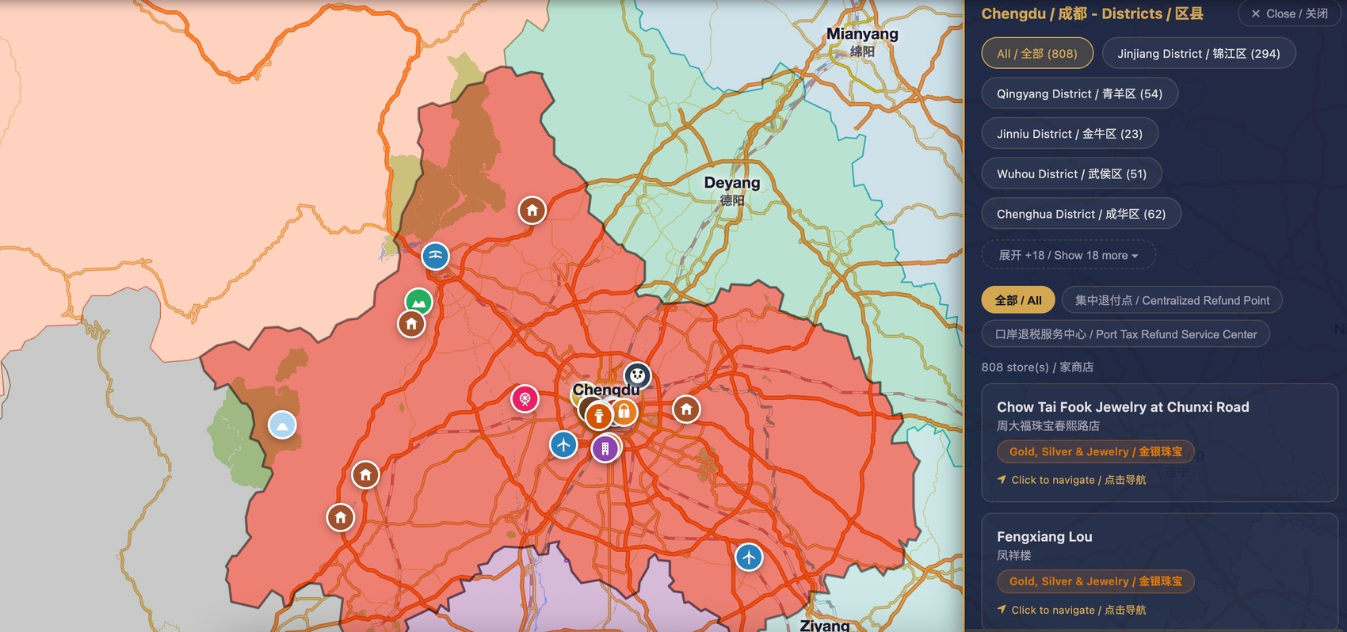The image size is (1347, 632).
Task: Select Port Tax Refund Service Center filter
Action: point(1126,334)
